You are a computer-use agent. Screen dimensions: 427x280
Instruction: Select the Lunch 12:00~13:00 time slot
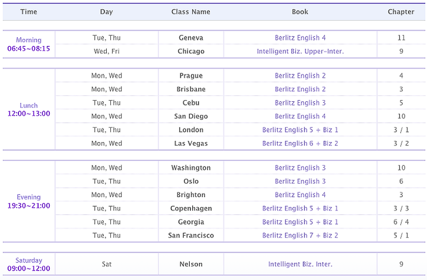(28, 110)
